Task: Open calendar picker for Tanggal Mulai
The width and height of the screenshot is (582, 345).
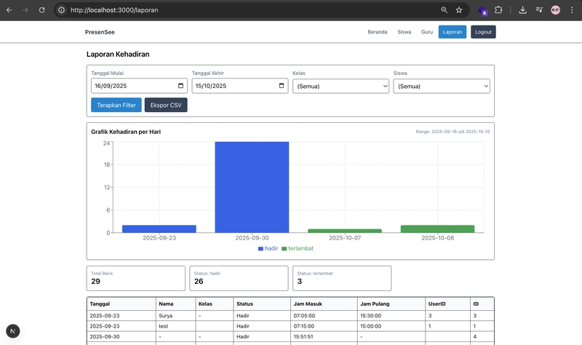Action: (x=180, y=86)
